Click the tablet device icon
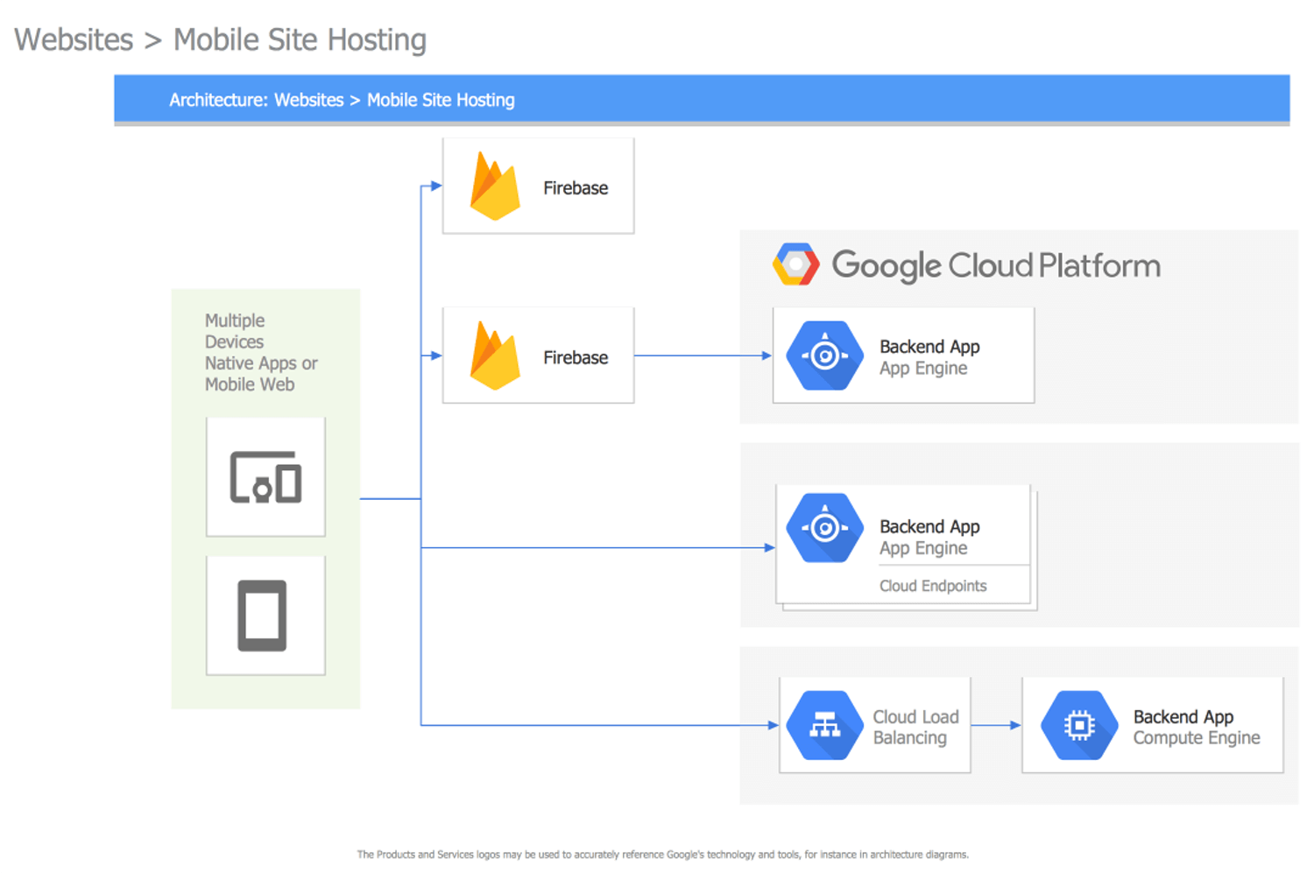This screenshot has height=873, width=1314. click(262, 616)
